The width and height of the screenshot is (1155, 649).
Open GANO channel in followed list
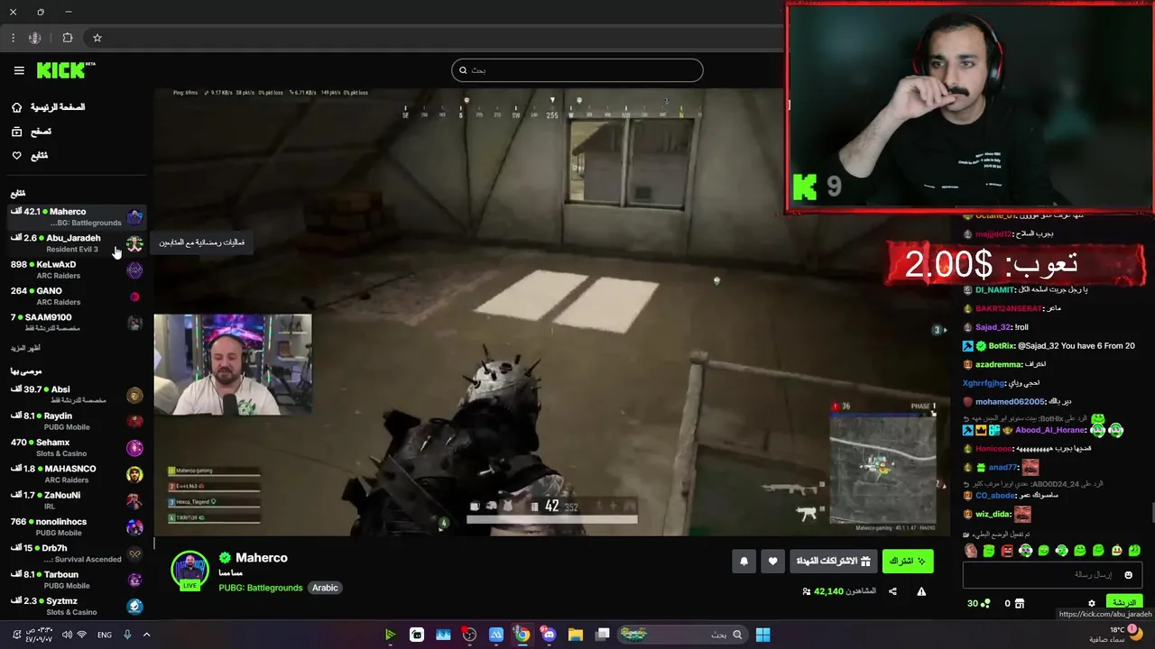77,296
